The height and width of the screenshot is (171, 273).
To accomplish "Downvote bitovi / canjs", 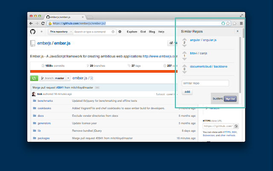I will tap(184, 59).
